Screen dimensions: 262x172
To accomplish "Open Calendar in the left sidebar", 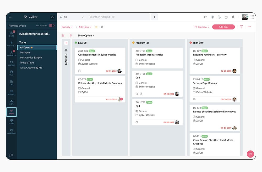I will point(11,131).
